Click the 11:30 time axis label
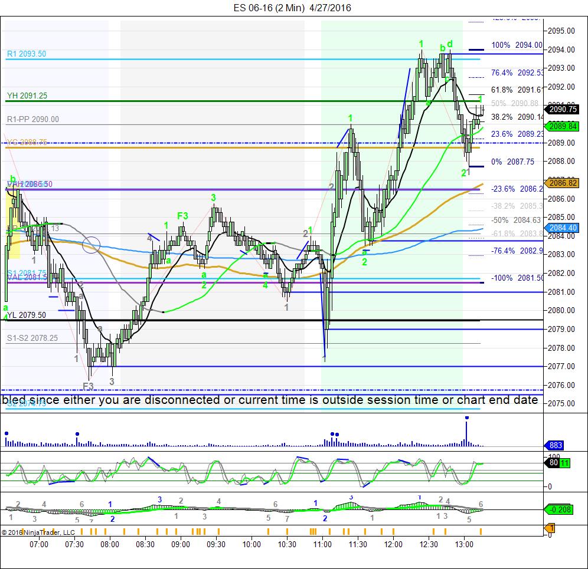588x569 pixels. coord(358,544)
